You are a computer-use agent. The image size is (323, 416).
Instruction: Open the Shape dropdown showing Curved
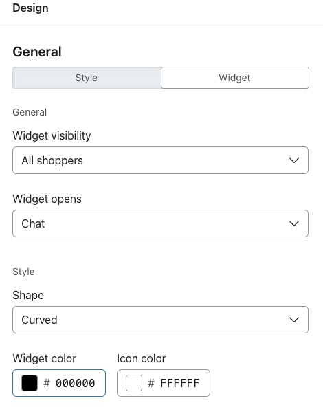coord(160,320)
